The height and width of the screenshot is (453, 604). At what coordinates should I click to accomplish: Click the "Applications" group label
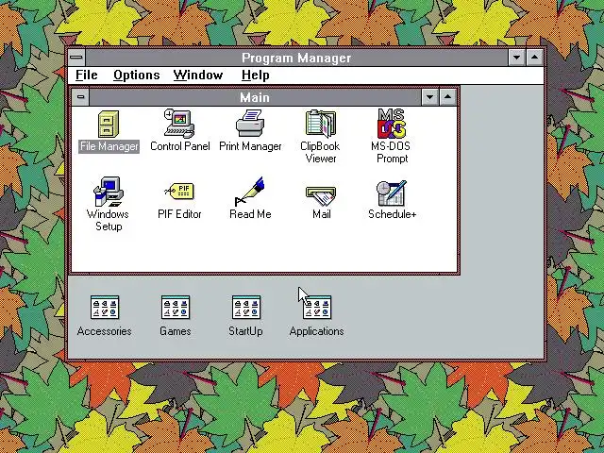coord(317,331)
